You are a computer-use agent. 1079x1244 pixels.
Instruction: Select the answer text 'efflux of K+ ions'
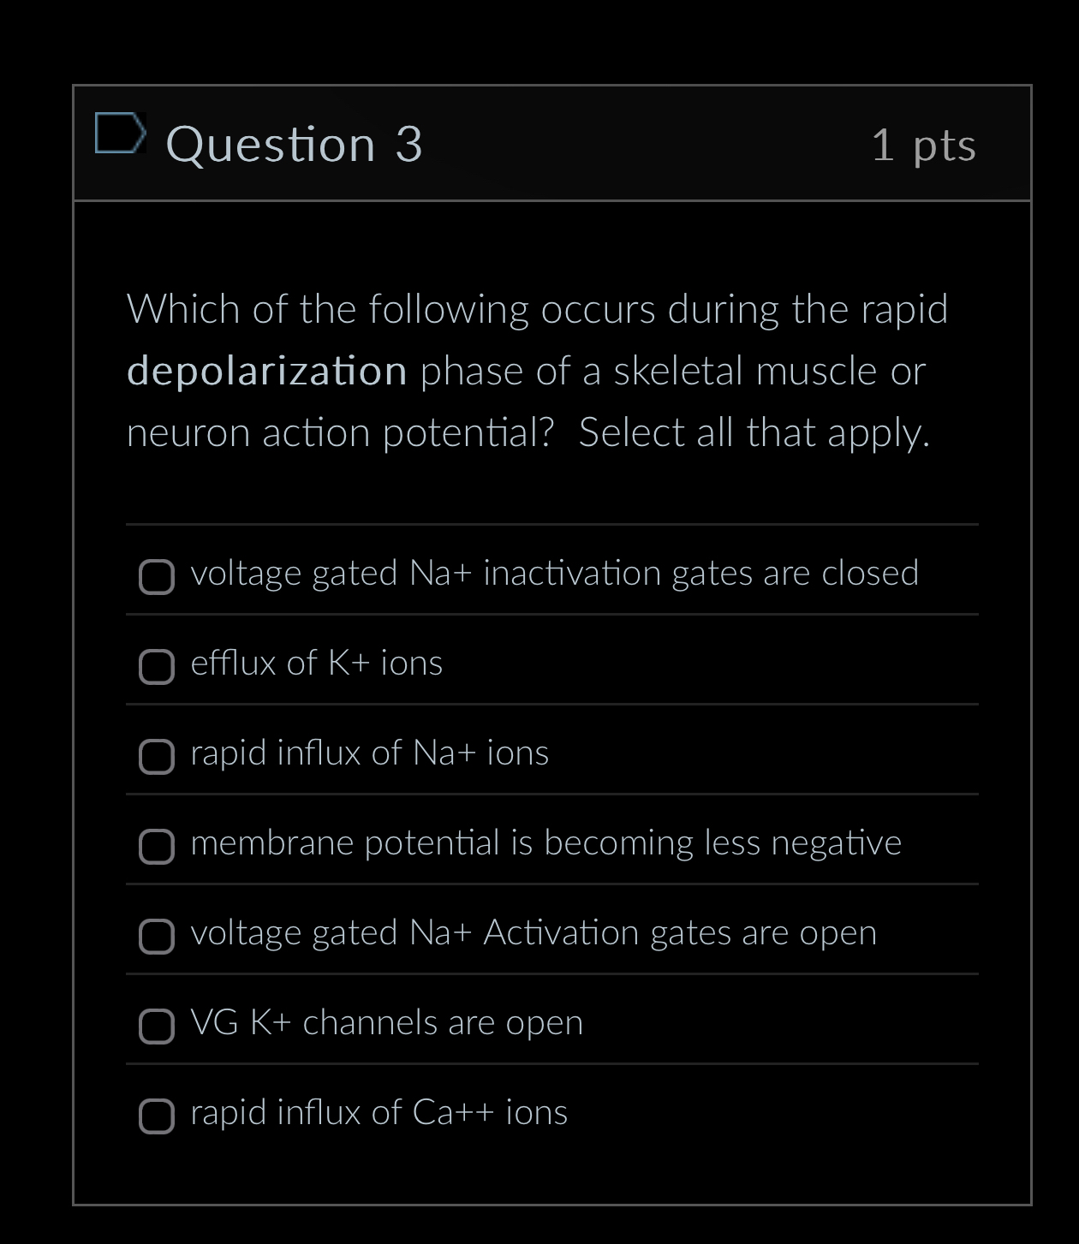click(x=316, y=663)
